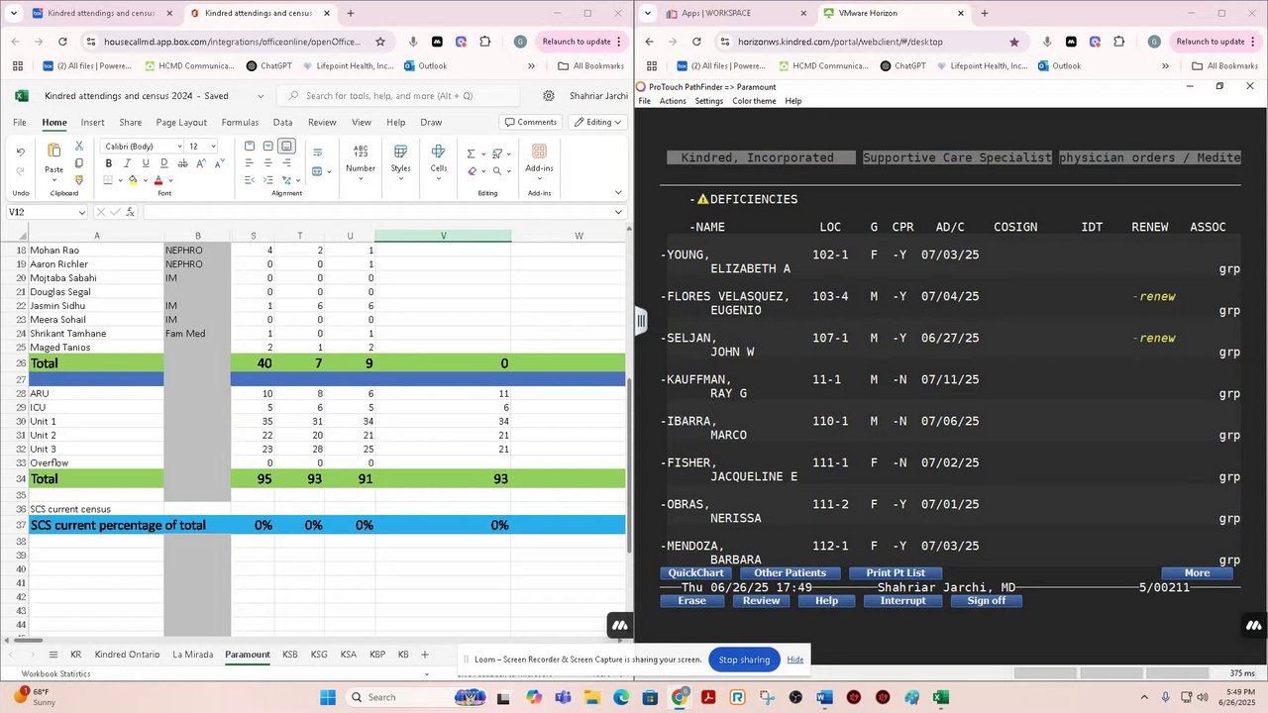The width and height of the screenshot is (1268, 713).
Task: Open the Borders dropdown arrow
Action: pyautogui.click(x=120, y=180)
